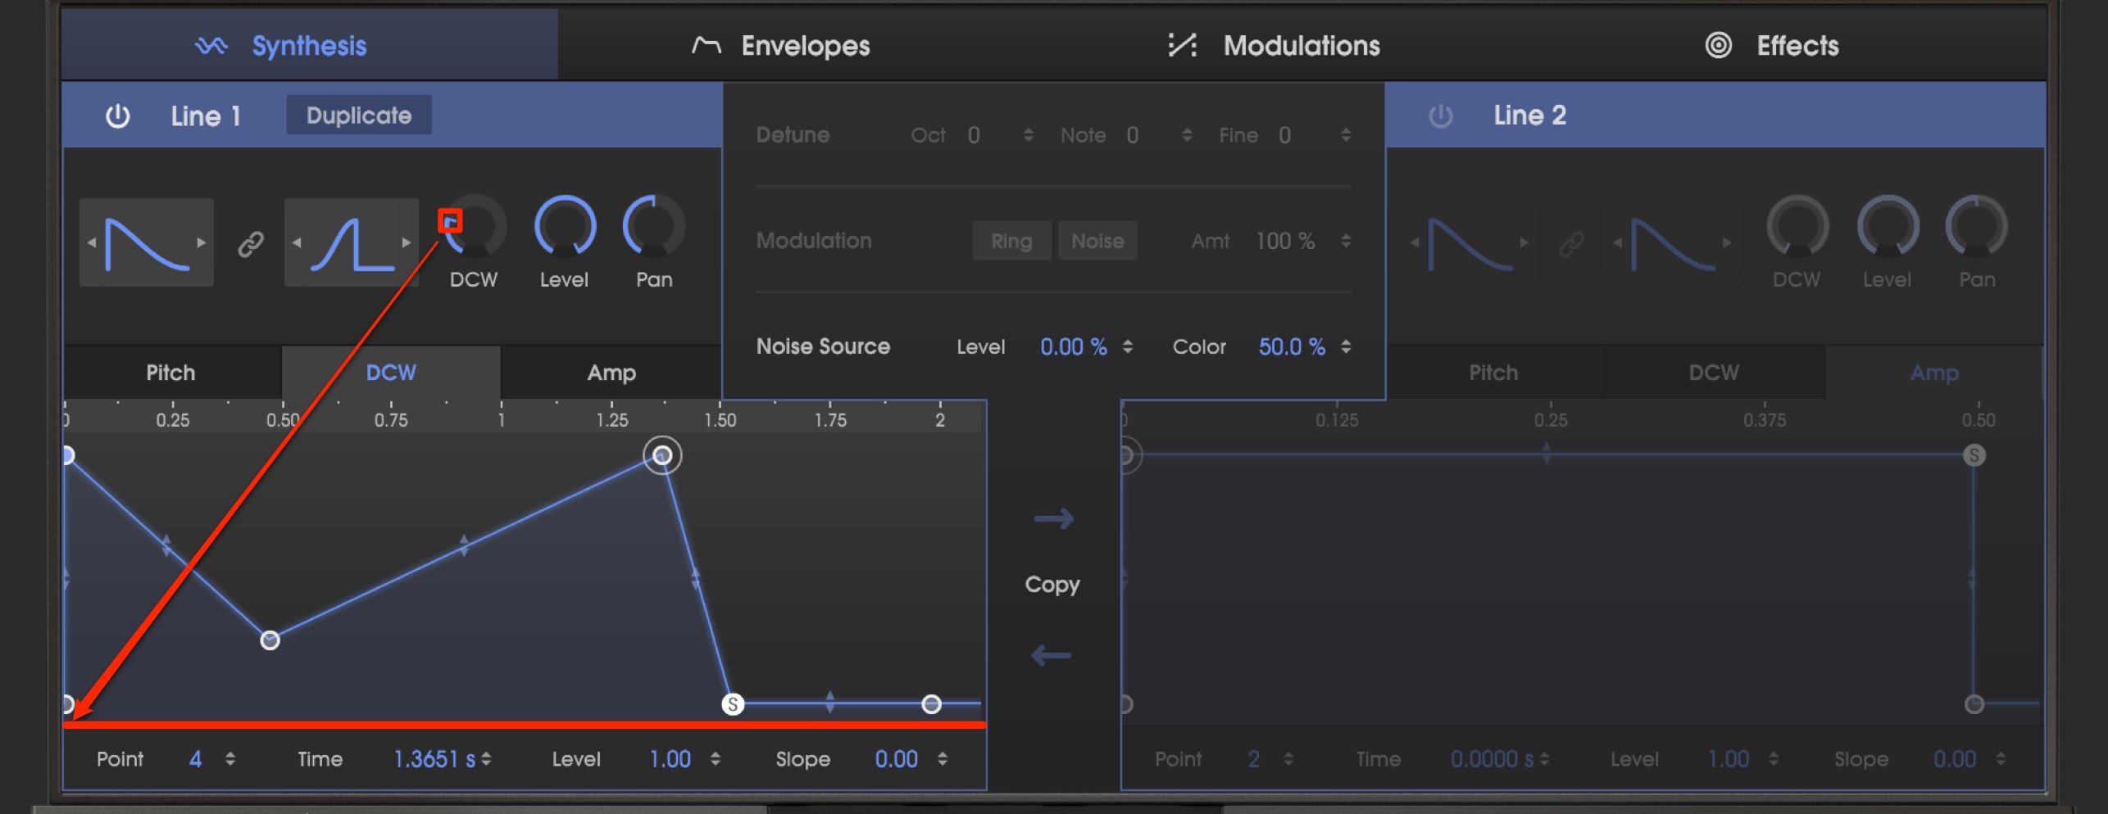Screen dimensions: 2108x814
Task: Select next waveform for Line 1 first wave
Action: coord(202,242)
